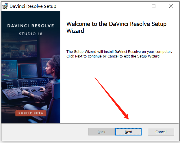Viewport: 180px width, 143px height.
Task: Click the PUBLIC BETA badge on the banner
Action: tap(31, 113)
